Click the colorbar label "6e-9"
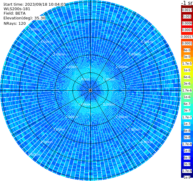Image resolution: width=193 pixels, height=181 pixels. pyautogui.click(x=187, y=157)
